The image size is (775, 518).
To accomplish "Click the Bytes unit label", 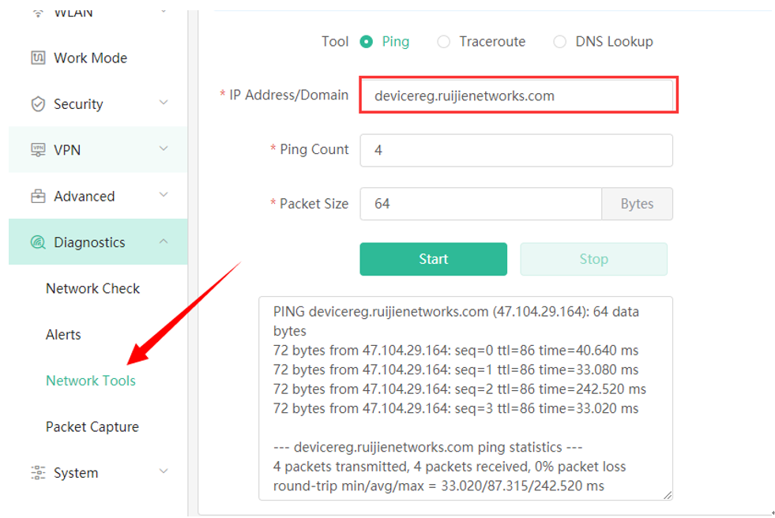I will pyautogui.click(x=637, y=204).
